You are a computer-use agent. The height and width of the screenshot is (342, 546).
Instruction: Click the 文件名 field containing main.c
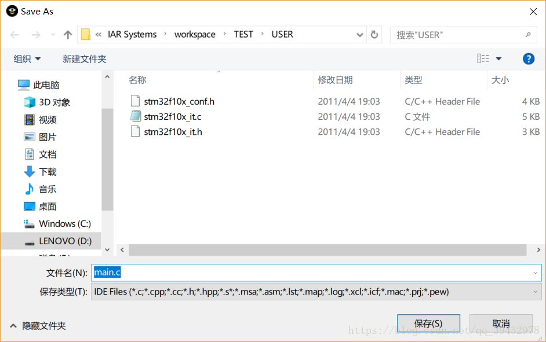click(x=316, y=273)
